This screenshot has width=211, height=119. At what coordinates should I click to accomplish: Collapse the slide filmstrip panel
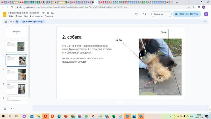tap(12, 108)
